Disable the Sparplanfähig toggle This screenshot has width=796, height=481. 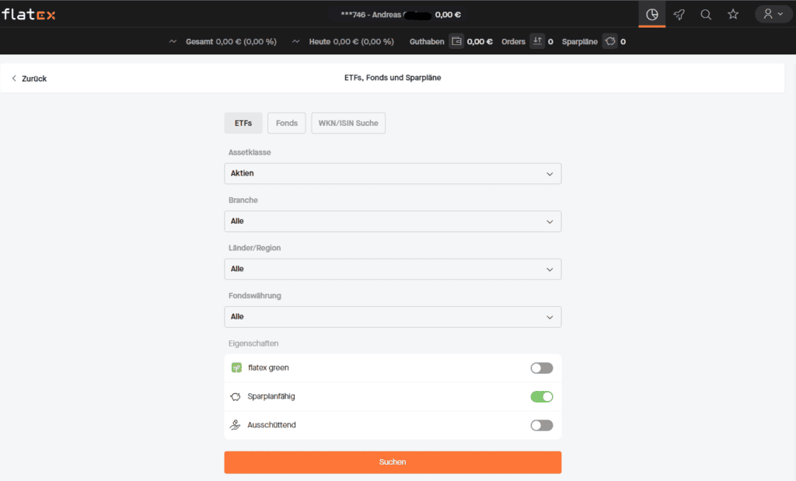[541, 396]
